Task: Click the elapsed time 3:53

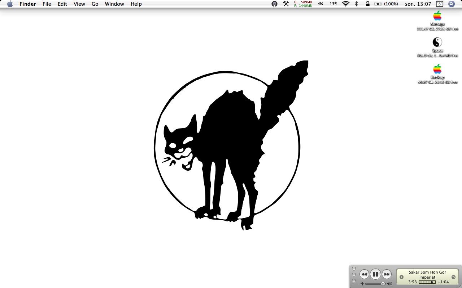Action: [413, 282]
